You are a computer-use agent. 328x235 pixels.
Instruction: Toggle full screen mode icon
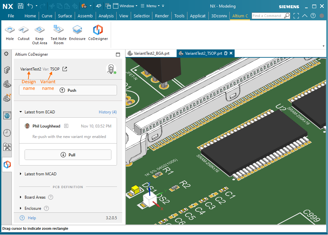(296, 16)
